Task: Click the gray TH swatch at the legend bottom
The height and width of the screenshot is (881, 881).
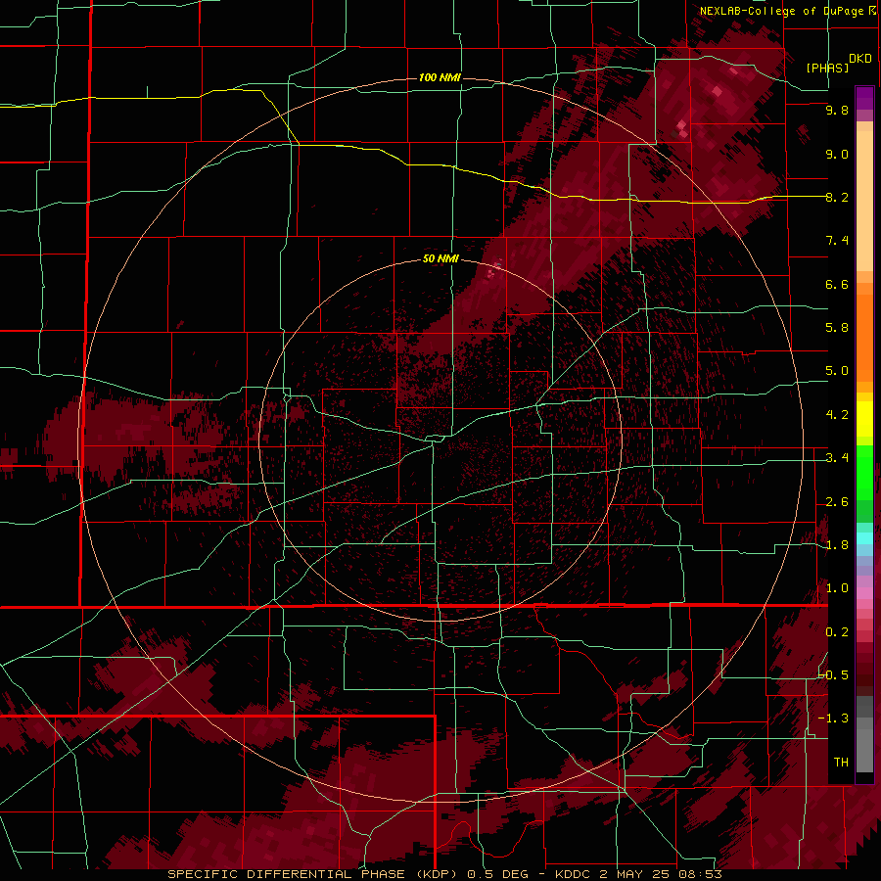Action: (864, 747)
